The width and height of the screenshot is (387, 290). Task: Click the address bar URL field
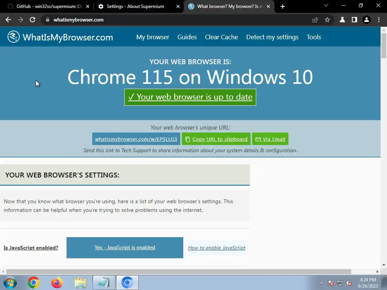(x=176, y=20)
